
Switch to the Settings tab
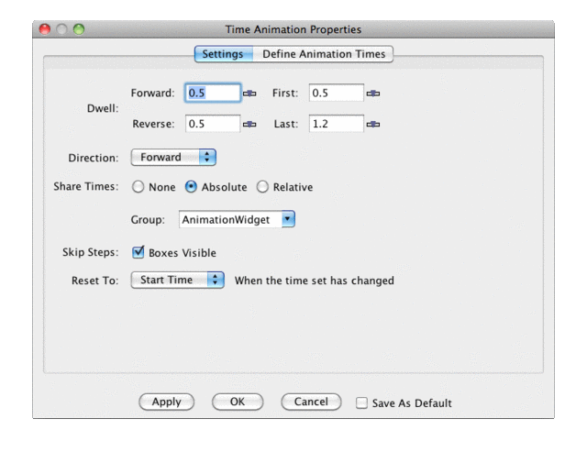tap(222, 54)
